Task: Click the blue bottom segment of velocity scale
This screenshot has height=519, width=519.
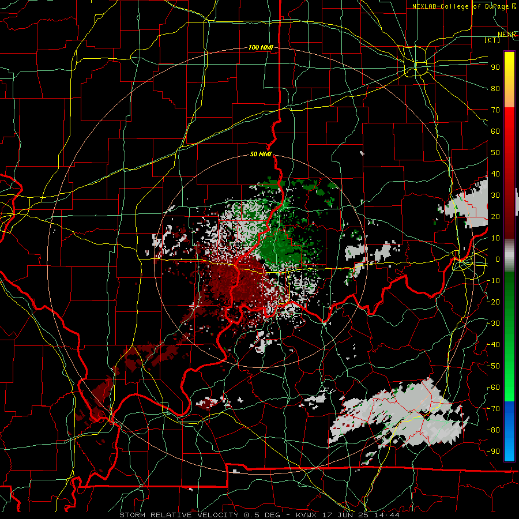Action: [x=509, y=431]
